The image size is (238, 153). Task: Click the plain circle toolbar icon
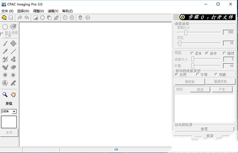click(42, 18)
